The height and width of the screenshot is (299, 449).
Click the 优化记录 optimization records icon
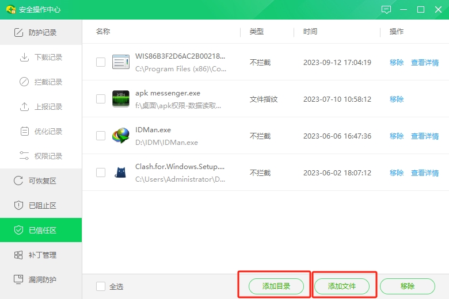[x=24, y=132]
